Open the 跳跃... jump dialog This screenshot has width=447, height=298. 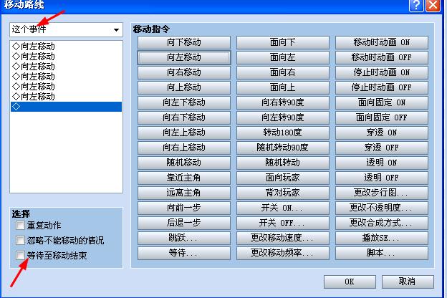(x=184, y=238)
